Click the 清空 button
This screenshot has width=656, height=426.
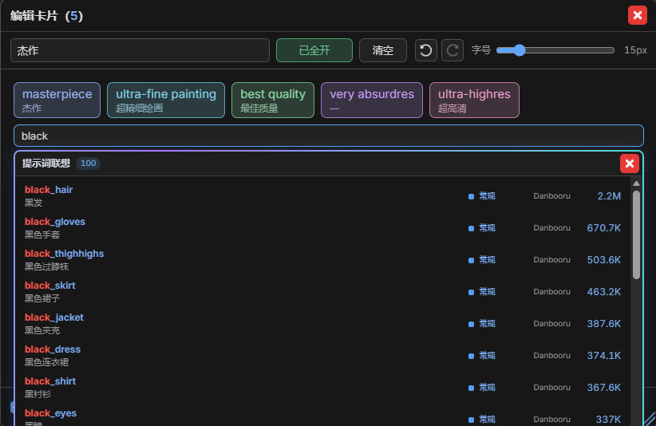(x=383, y=50)
